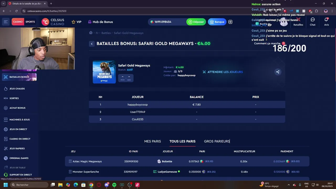Click the Banque button
336x189 pixels.
click(217, 22)
